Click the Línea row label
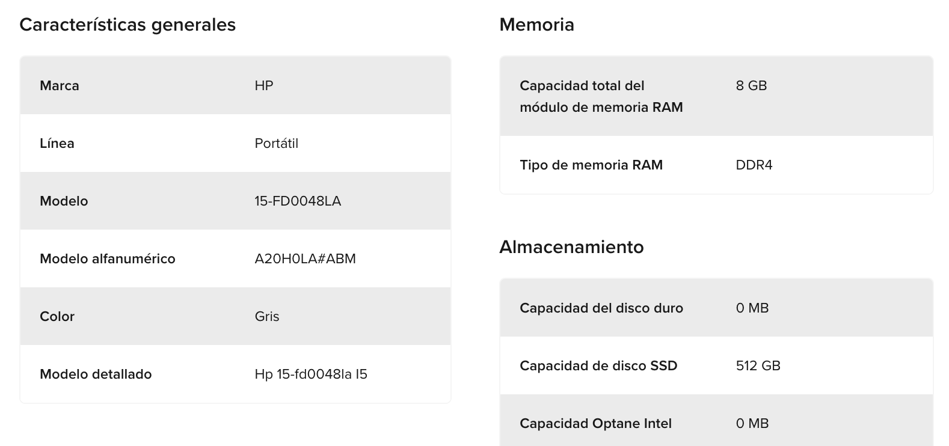The width and height of the screenshot is (949, 446). pyautogui.click(x=57, y=143)
